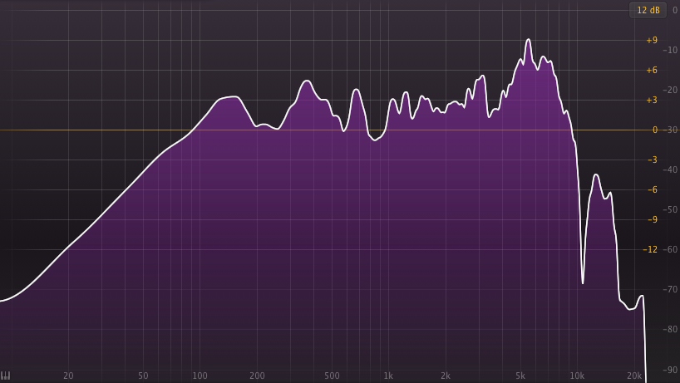The image size is (680, 383).
Task: Click the 20k frequency axis label
Action: 634,376
